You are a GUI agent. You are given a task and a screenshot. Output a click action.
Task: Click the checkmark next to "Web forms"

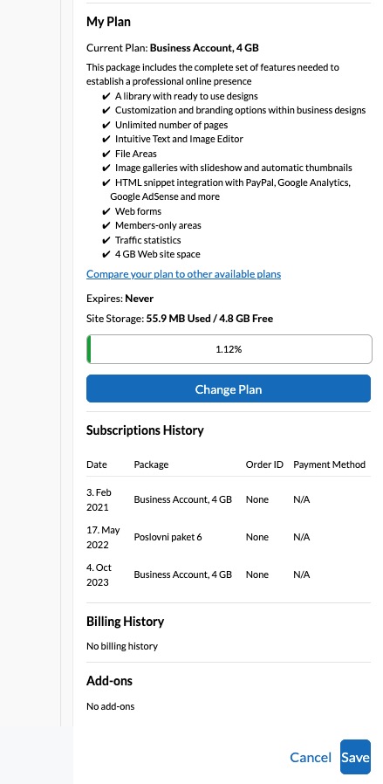point(106,211)
